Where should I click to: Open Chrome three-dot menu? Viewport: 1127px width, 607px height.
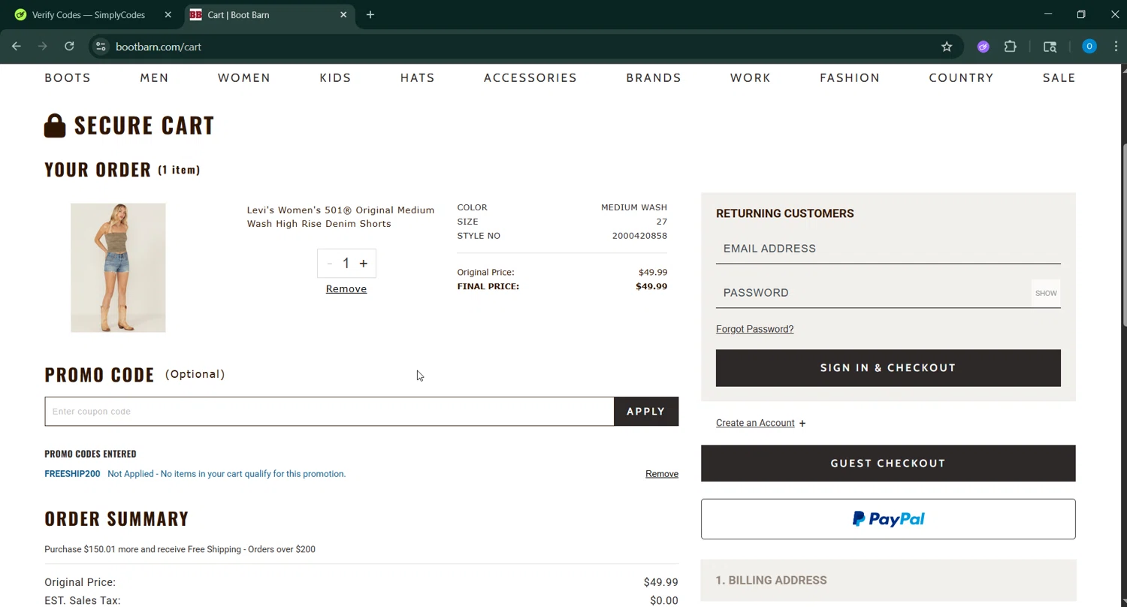point(1116,47)
